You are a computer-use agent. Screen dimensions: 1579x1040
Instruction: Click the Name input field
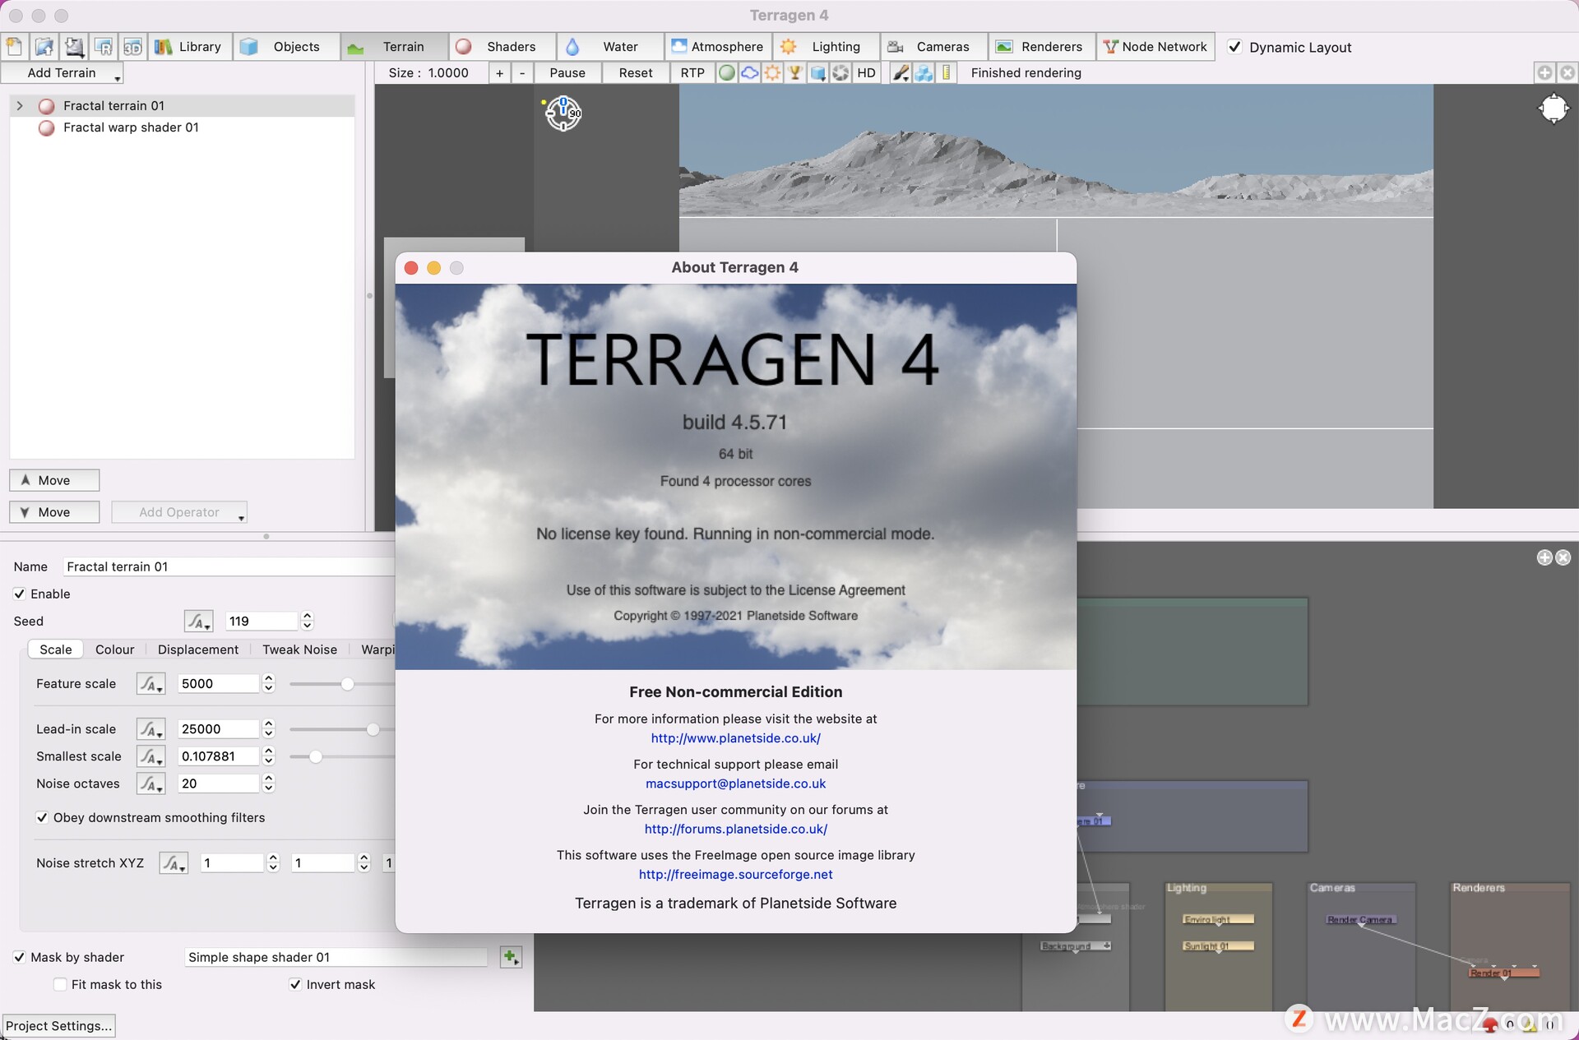(229, 566)
